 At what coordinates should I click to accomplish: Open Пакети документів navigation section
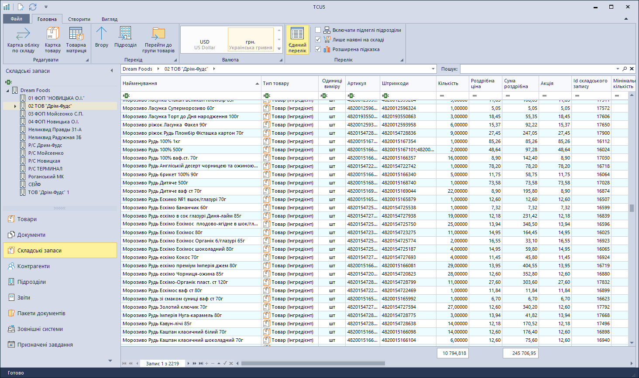pyautogui.click(x=60, y=313)
